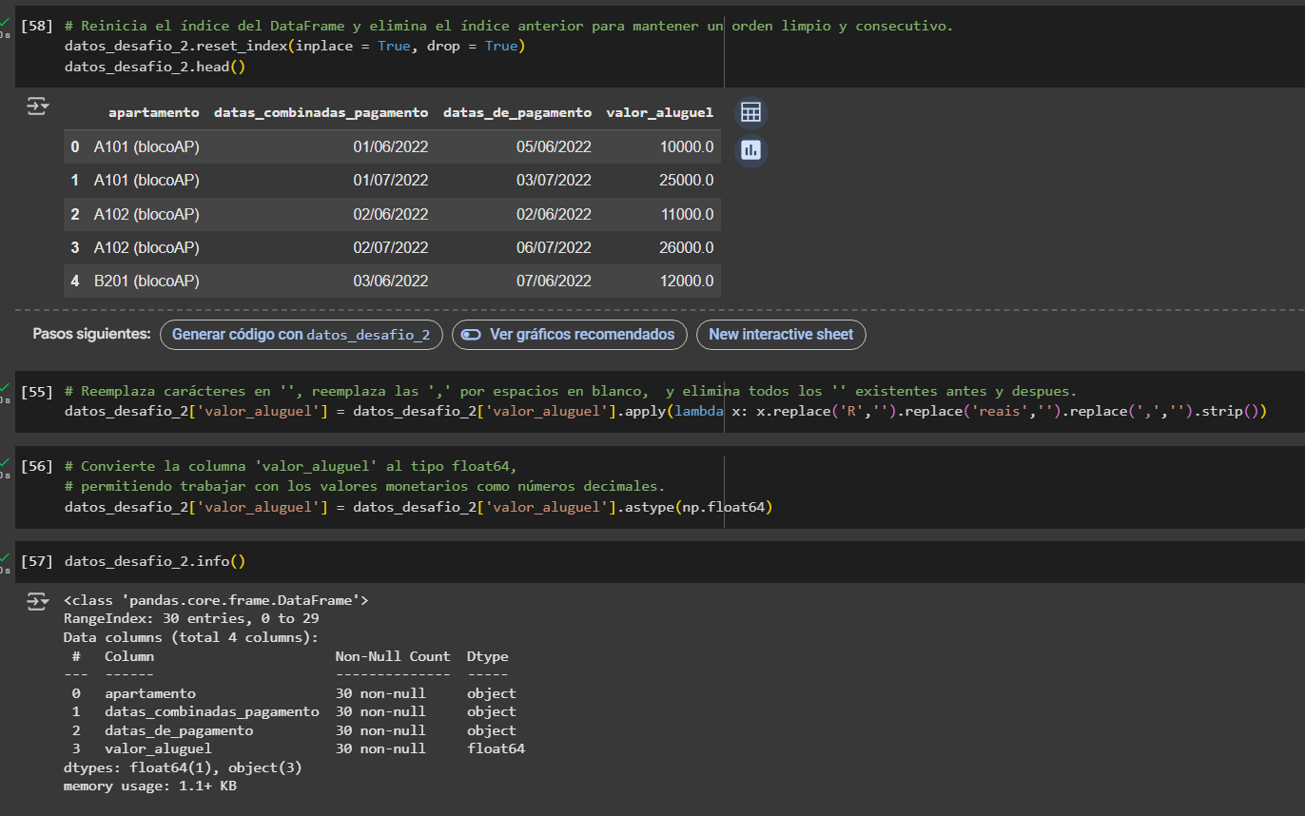Click date 01/06/2022 in row 0

(x=391, y=146)
